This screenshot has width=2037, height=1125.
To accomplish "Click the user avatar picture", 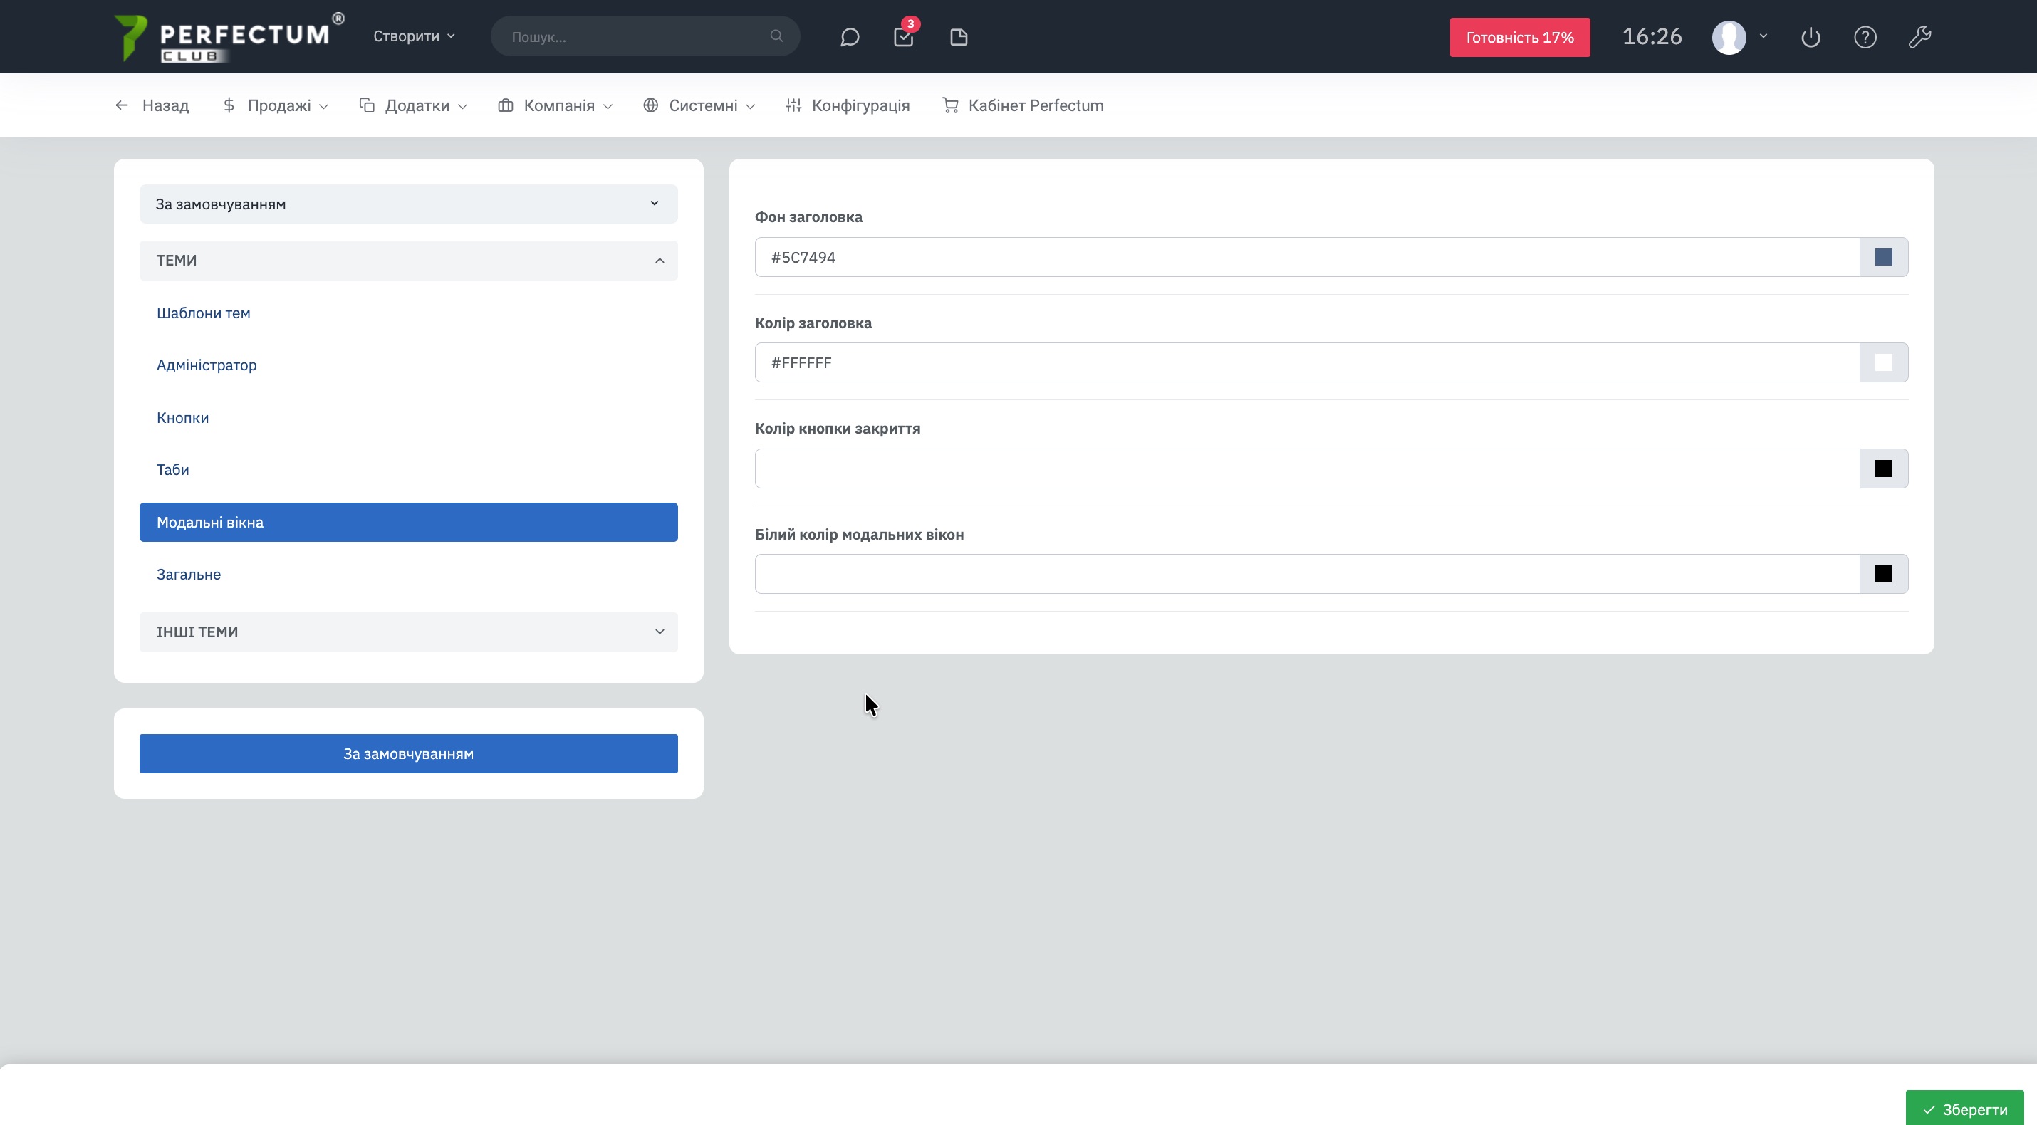I will point(1729,37).
